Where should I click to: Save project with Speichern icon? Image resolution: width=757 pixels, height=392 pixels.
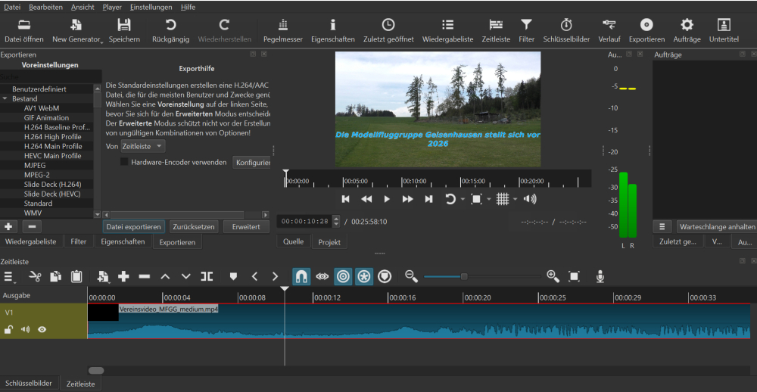[124, 31]
